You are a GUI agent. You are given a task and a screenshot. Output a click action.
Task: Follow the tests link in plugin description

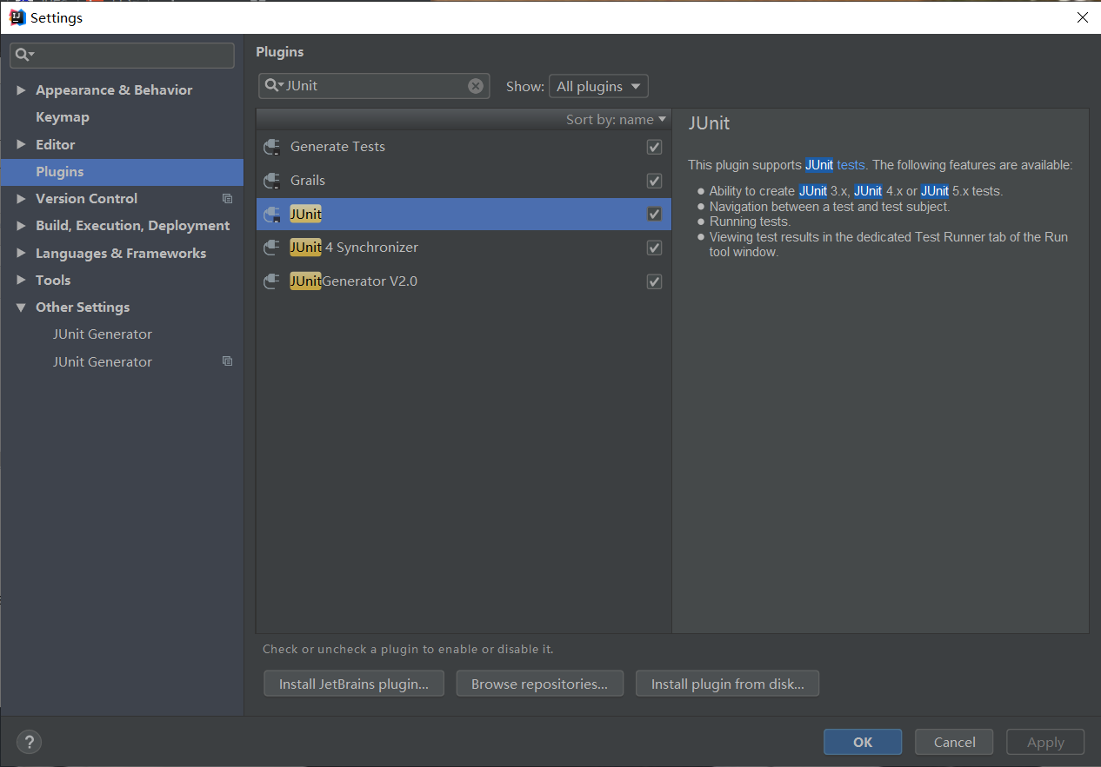click(851, 165)
